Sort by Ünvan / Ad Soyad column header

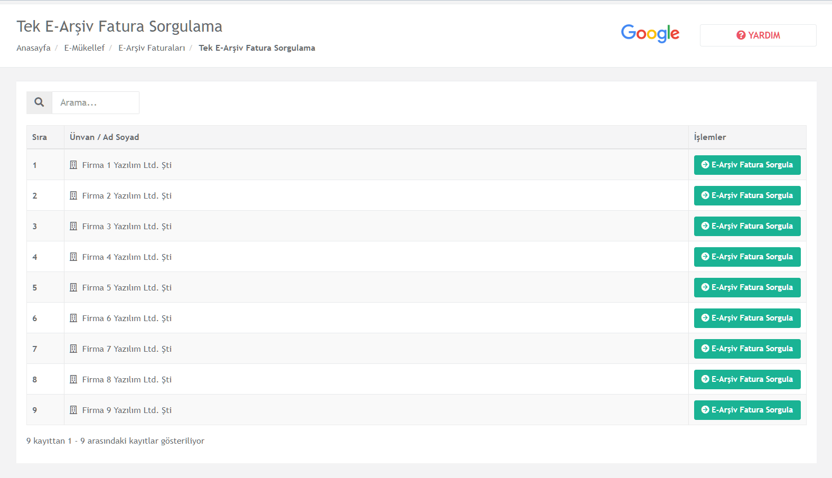(104, 137)
